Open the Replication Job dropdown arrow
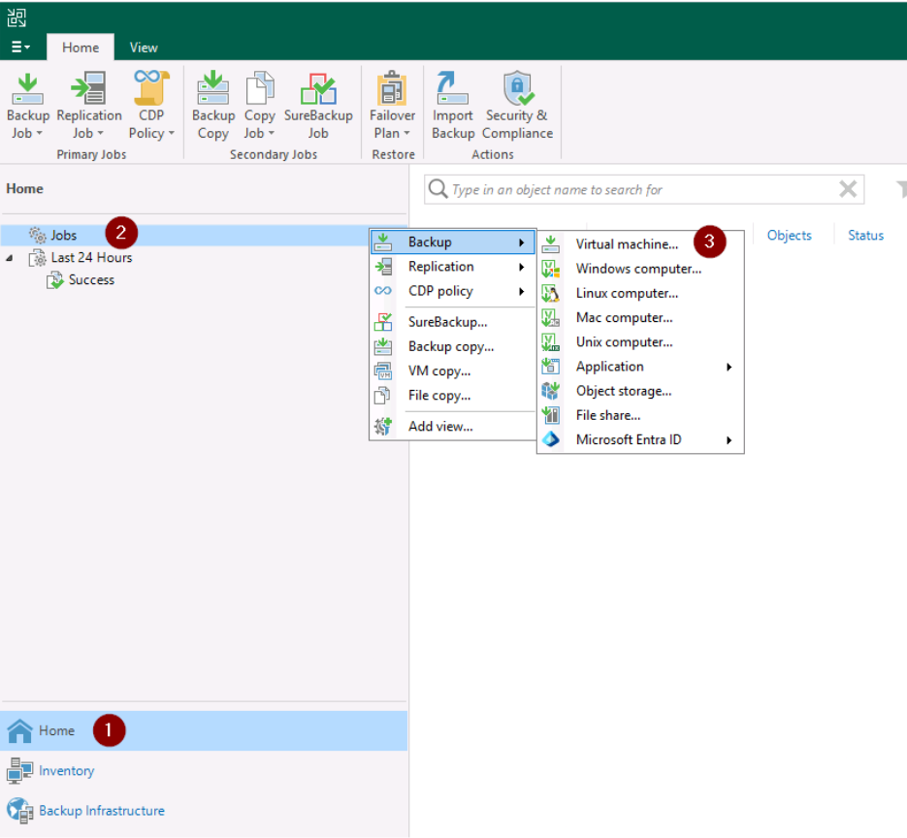The width and height of the screenshot is (907, 838). [100, 134]
